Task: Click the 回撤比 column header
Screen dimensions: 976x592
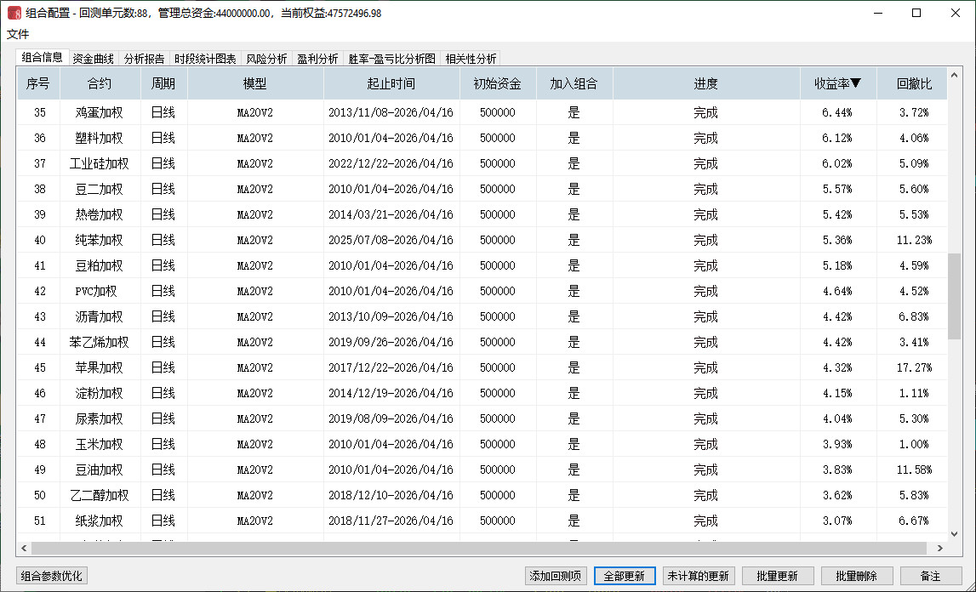Action: (x=914, y=83)
